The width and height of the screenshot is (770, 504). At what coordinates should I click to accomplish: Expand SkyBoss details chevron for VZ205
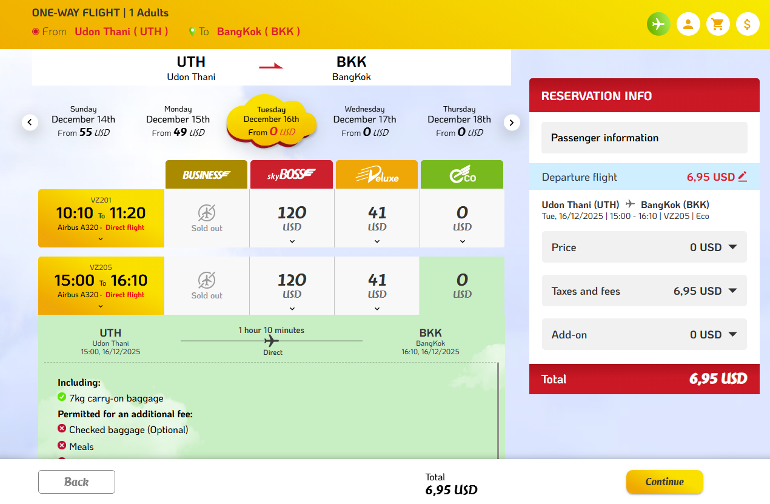point(292,308)
